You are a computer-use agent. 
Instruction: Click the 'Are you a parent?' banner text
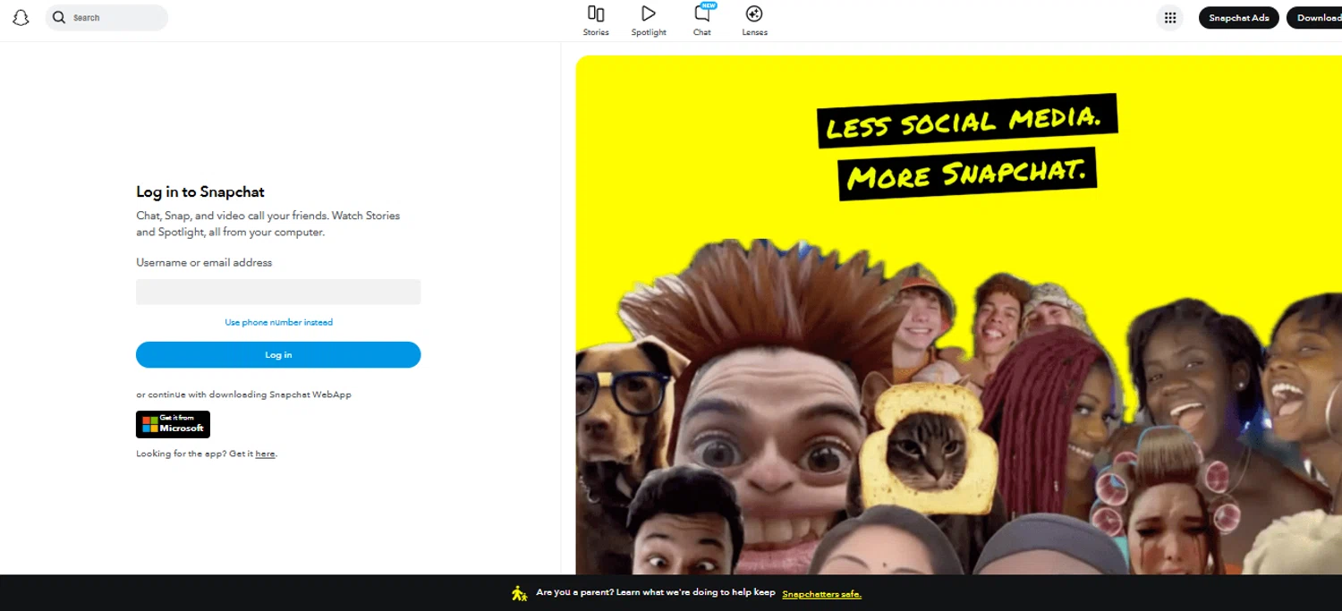click(x=656, y=593)
